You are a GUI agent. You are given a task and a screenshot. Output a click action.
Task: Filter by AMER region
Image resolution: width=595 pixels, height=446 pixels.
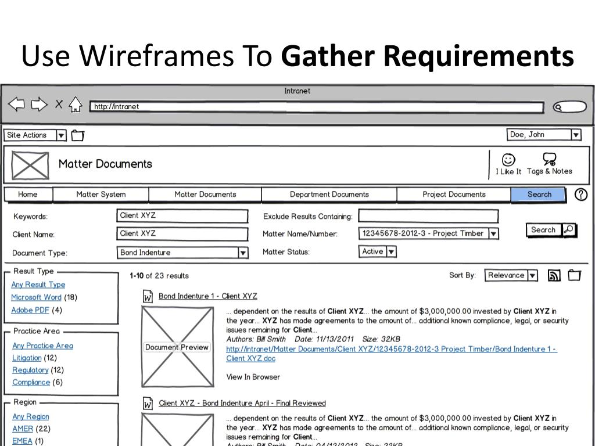tap(23, 429)
